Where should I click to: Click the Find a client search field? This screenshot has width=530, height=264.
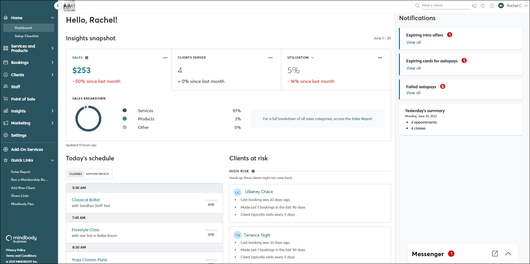pyautogui.click(x=446, y=6)
